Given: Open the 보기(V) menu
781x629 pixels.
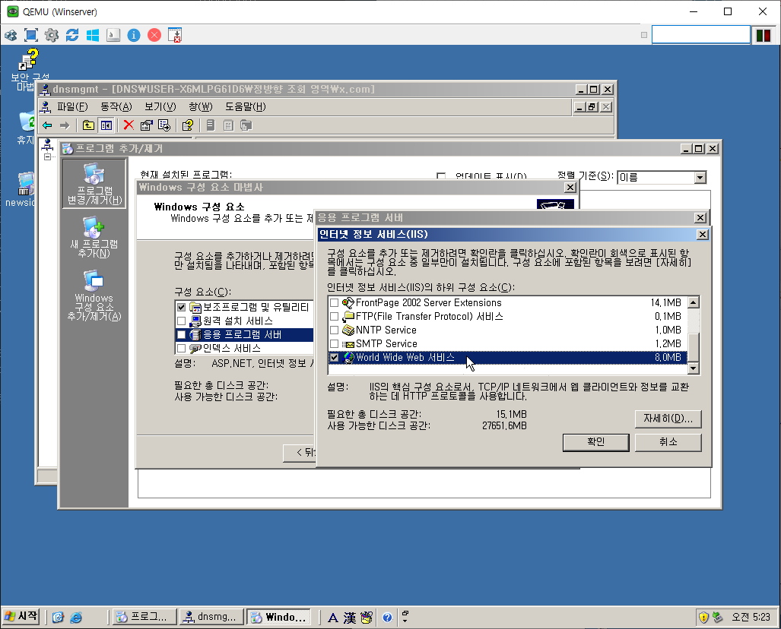Looking at the screenshot, I should tap(160, 106).
